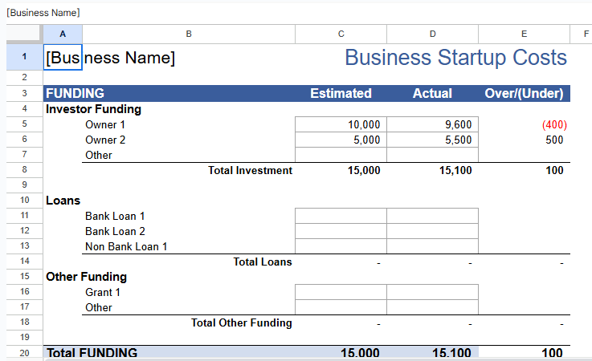Screen dimensions: 592x361
Task: Click the select-all corner box of the grid
Action: point(23,34)
